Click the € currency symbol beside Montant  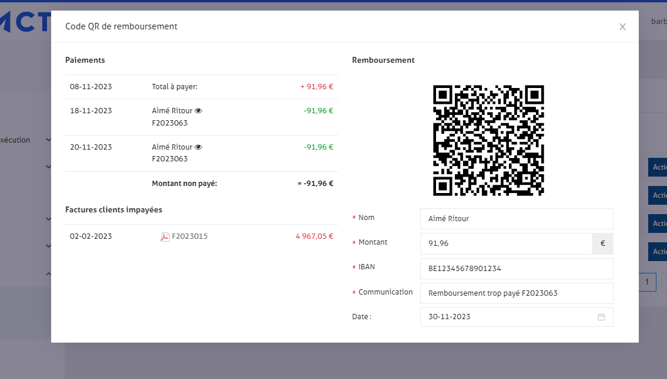click(x=602, y=243)
